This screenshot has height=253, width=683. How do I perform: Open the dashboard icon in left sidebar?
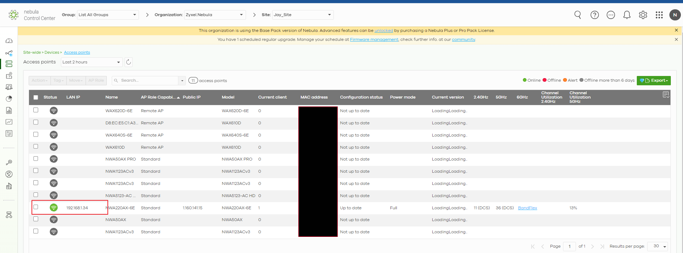[9, 41]
